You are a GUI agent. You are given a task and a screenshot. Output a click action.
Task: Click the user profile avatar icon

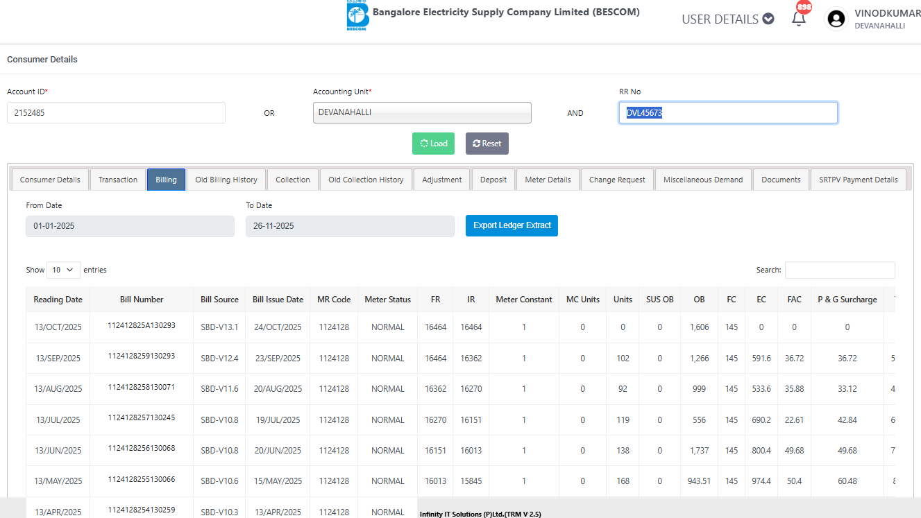click(x=837, y=19)
